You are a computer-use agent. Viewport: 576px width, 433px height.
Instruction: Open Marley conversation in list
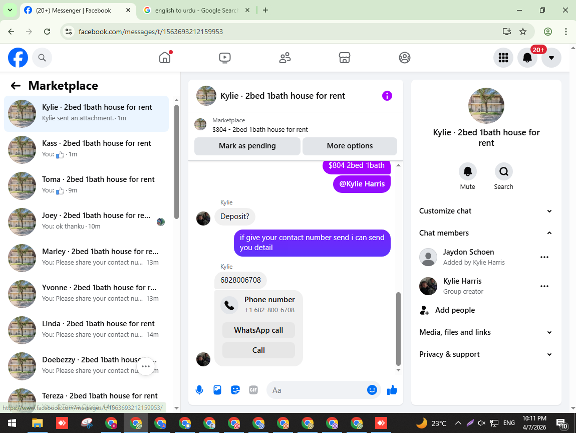86,258
